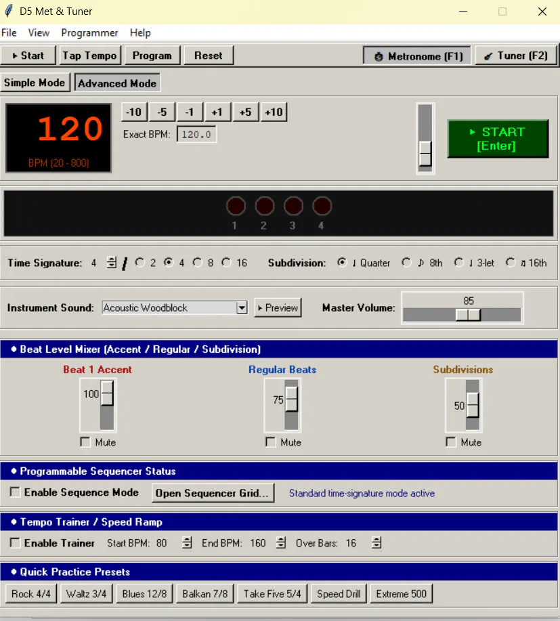This screenshot has width=560, height=621.
Task: Mute the Regular Beats
Action: 270,442
